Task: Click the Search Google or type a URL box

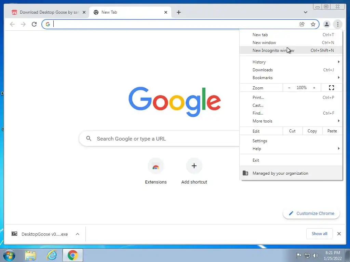Action: click(x=159, y=139)
